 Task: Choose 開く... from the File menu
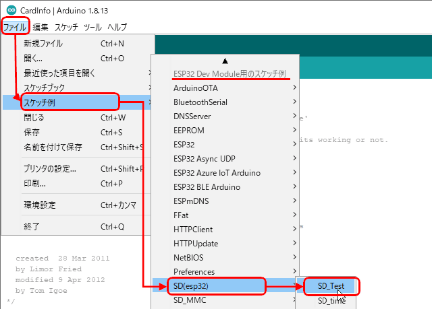(x=76, y=58)
